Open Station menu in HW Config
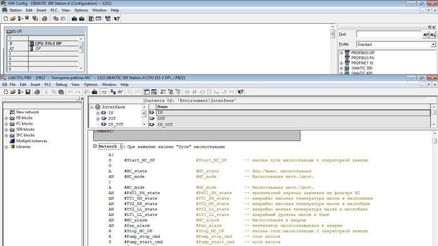The height and width of the screenshot is (246, 438). (x=16, y=10)
